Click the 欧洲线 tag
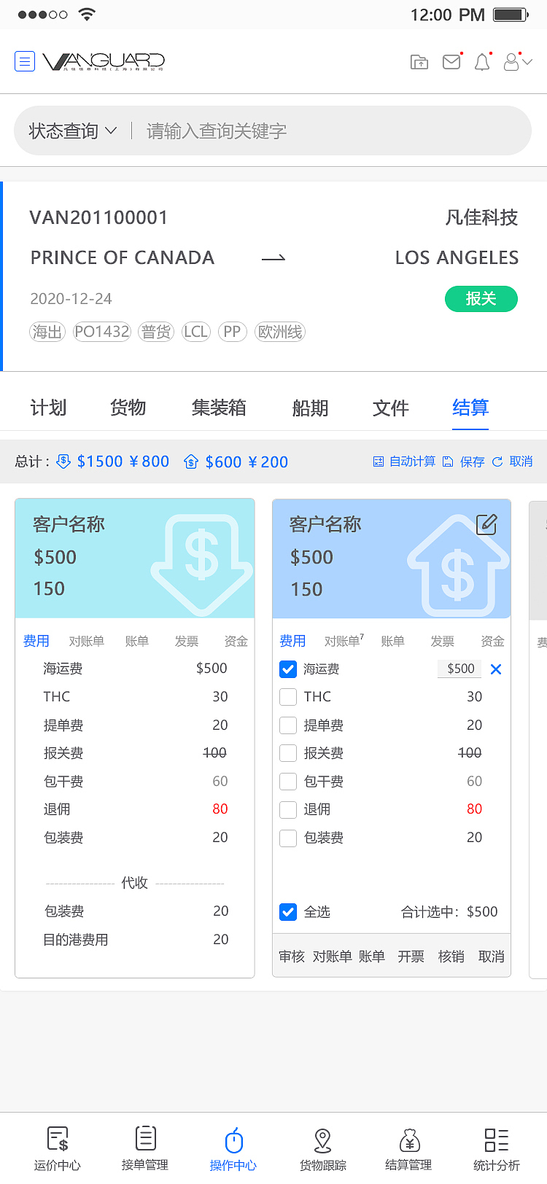 [x=280, y=332]
